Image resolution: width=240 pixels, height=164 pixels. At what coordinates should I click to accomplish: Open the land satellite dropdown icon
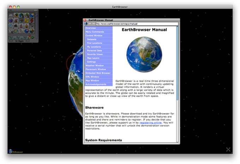[x=26, y=15]
